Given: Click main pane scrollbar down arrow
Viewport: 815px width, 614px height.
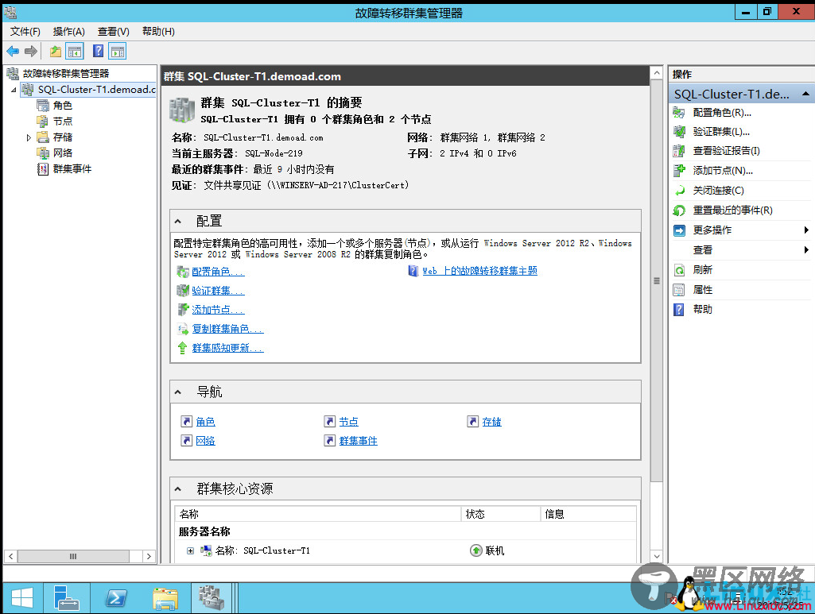Looking at the screenshot, I should (x=657, y=556).
